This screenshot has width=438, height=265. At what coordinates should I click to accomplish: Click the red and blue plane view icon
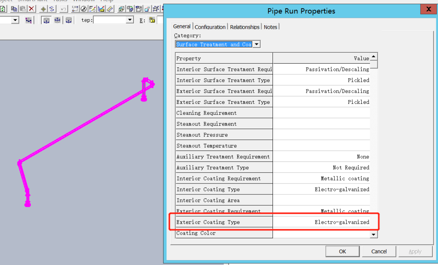pyautogui.click(x=147, y=9)
